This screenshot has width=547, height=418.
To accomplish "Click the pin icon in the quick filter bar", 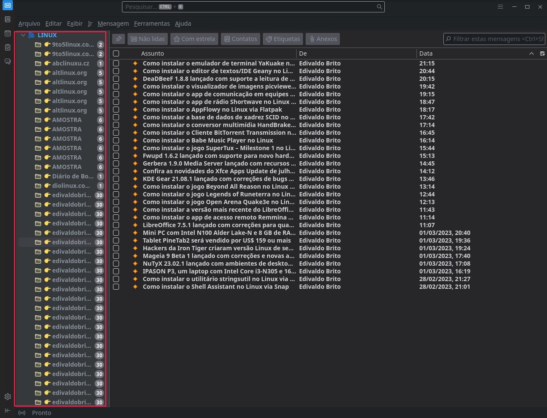I will point(119,39).
